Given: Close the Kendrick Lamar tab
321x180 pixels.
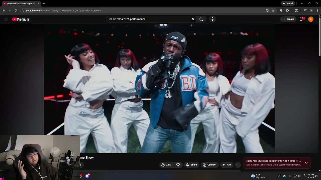Looking at the screenshot, I should click(x=38, y=3).
